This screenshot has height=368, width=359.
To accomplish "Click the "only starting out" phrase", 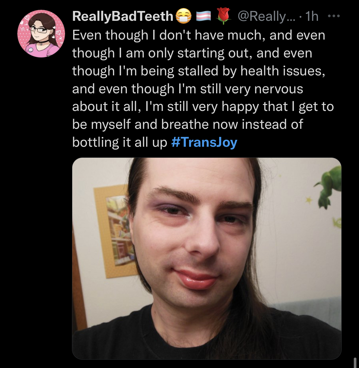I will [199, 53].
